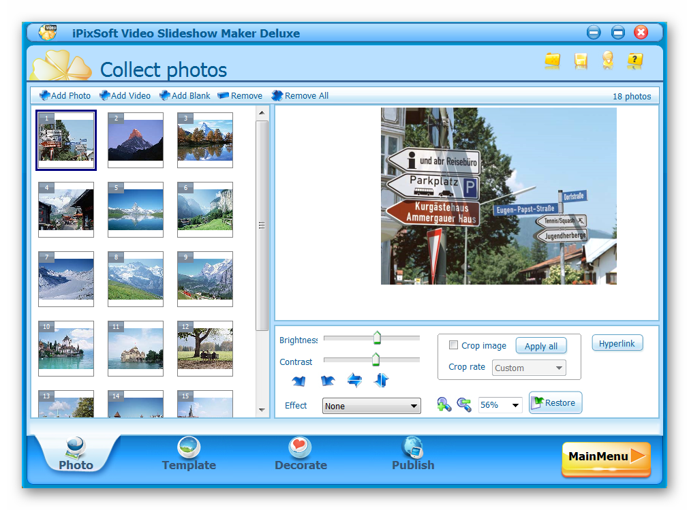
Task: Open the Effect dropdown showing None
Action: (371, 405)
